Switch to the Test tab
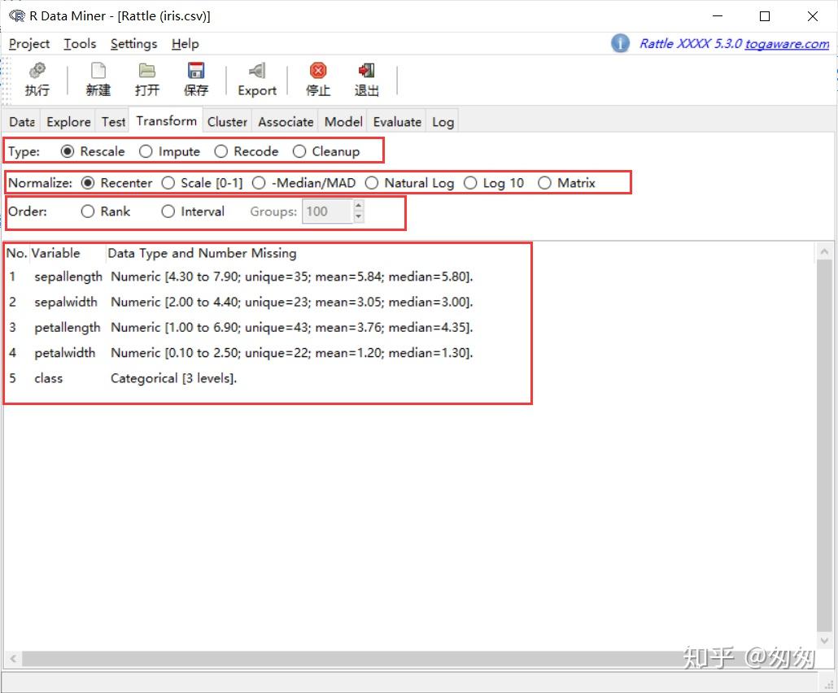This screenshot has height=693, width=838. tap(113, 122)
